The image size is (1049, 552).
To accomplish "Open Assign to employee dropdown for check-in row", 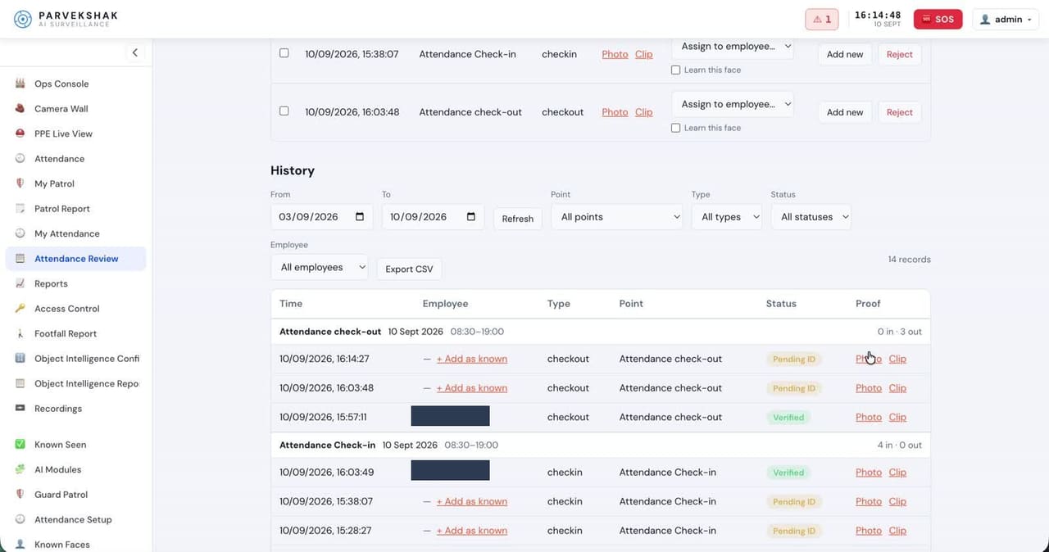I will 733,46.
